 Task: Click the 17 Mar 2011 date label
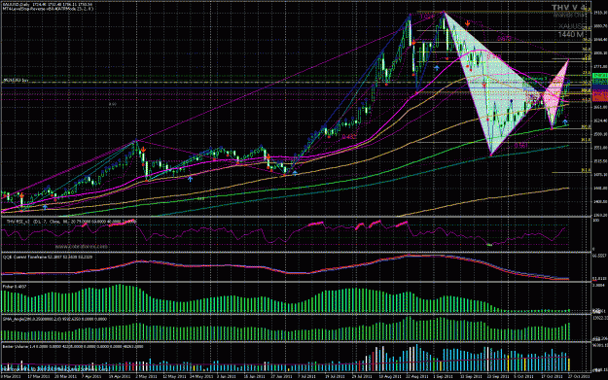pyautogui.click(x=38, y=376)
